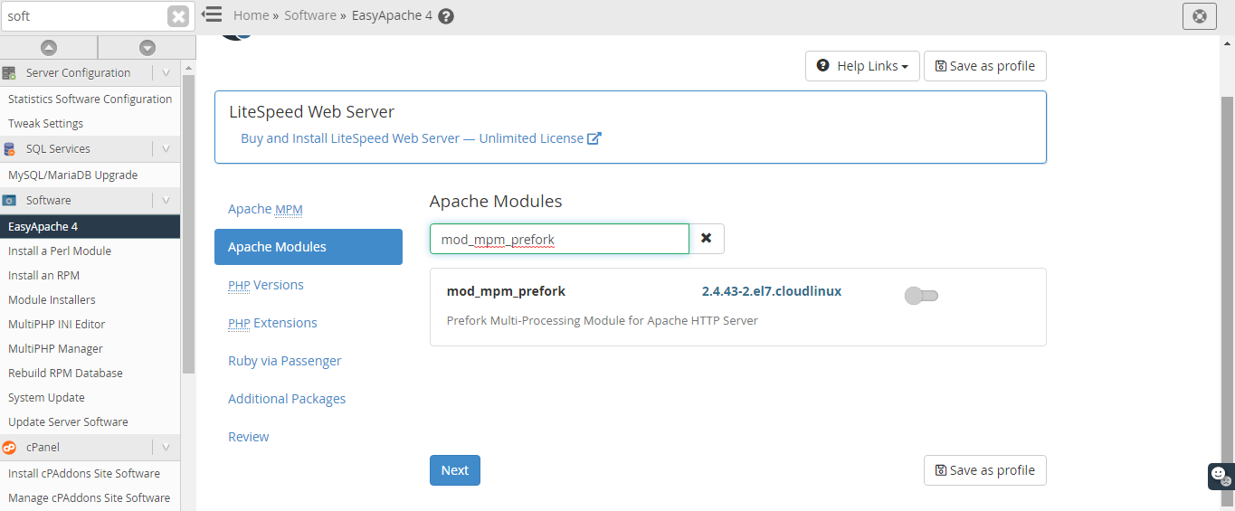
Task: Collapse the Software section chevron
Action: click(x=166, y=201)
